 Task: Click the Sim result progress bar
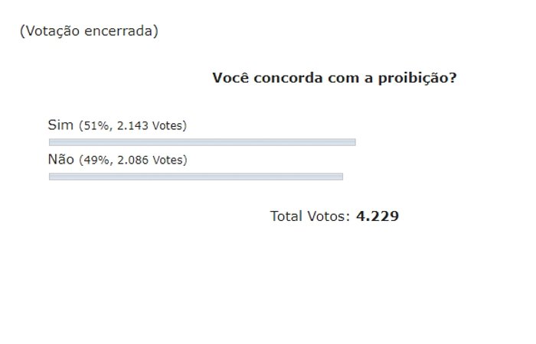click(x=202, y=142)
